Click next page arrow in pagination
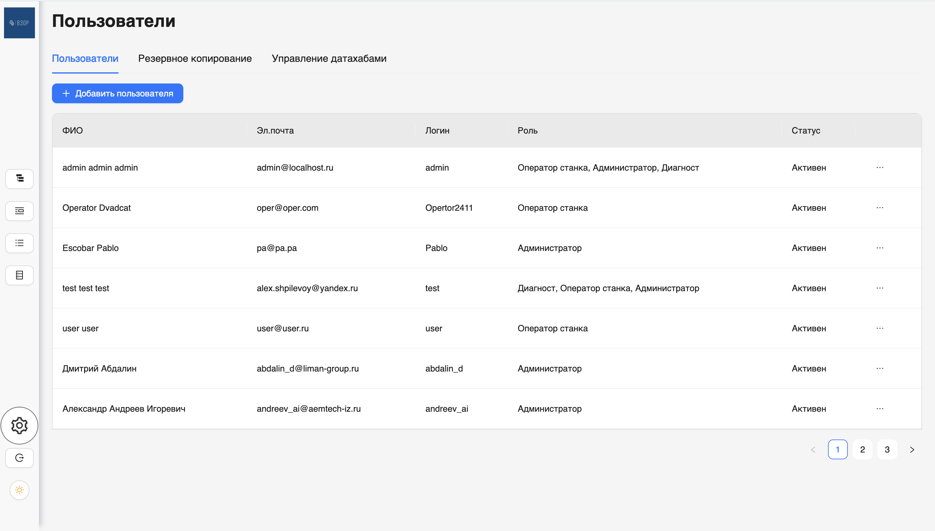The height and width of the screenshot is (531, 935). tap(912, 449)
